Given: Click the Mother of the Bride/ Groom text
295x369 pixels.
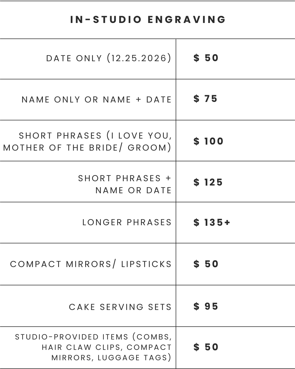Looking at the screenshot, I should coord(87,148).
